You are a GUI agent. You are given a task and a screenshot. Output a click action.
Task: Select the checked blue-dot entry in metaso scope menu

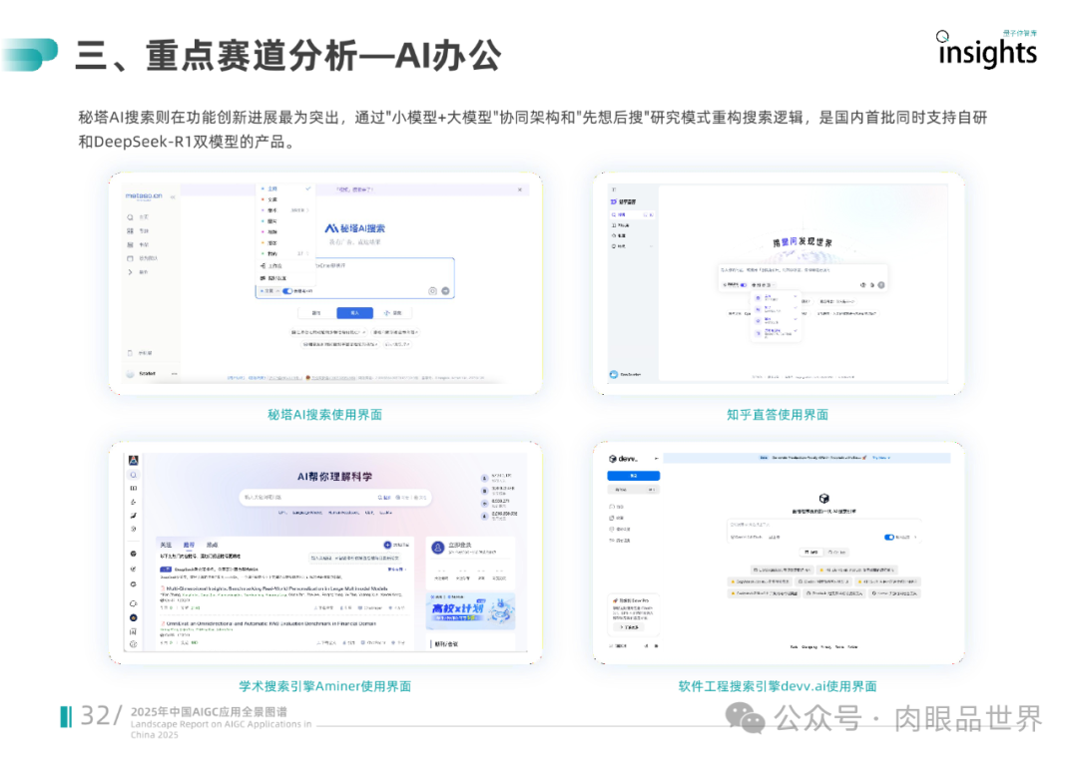(x=286, y=189)
